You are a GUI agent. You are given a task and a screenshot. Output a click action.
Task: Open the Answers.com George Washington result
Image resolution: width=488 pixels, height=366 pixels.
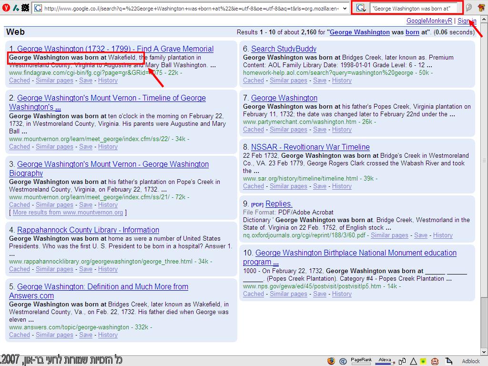pos(99,291)
